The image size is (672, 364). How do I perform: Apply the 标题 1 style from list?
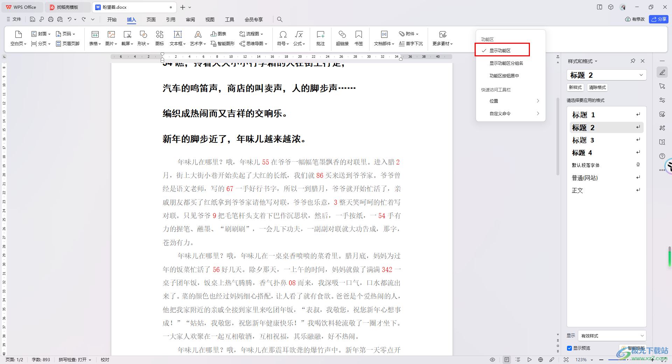click(607, 115)
